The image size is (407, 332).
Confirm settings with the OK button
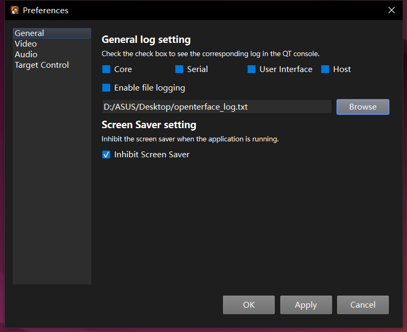249,305
